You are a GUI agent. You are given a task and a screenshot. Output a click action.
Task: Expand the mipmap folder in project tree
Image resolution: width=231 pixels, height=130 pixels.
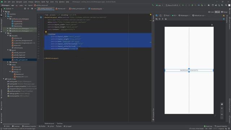8,62
